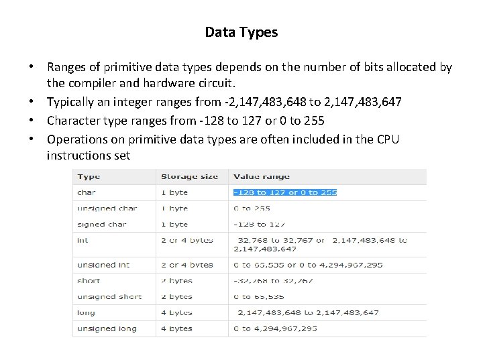Click the bullet about ranges of primitive data types
This screenshot has width=483, height=362.
pyautogui.click(x=249, y=76)
